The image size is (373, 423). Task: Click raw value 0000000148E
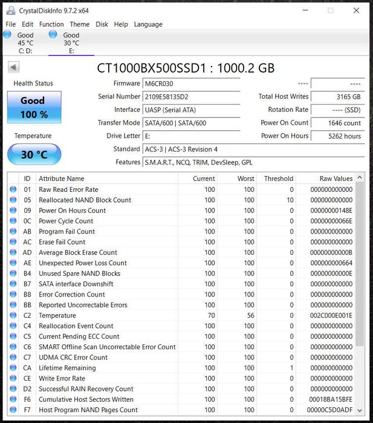pyautogui.click(x=331, y=210)
